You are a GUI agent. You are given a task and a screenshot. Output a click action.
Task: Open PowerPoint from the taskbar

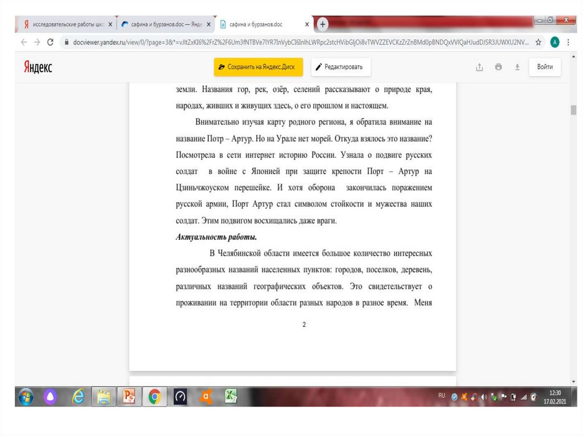tap(129, 397)
